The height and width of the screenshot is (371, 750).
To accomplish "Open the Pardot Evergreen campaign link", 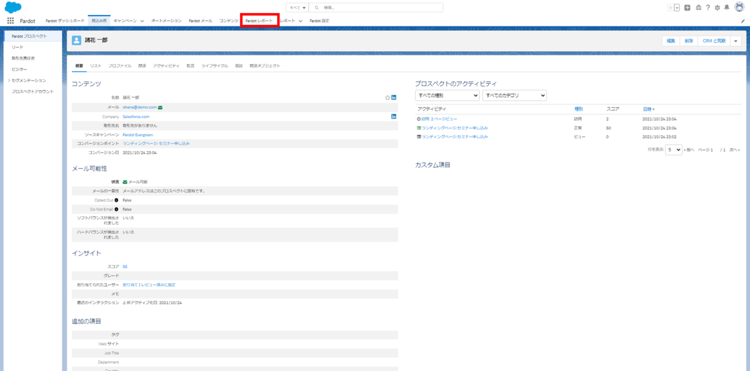I will pos(137,134).
